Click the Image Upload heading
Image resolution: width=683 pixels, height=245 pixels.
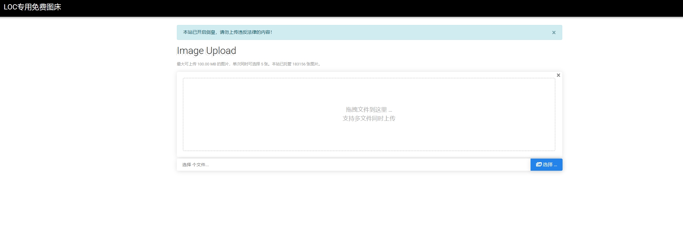[206, 51]
